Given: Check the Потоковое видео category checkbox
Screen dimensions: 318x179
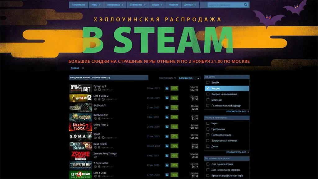Looking at the screenshot, I should (208, 135).
